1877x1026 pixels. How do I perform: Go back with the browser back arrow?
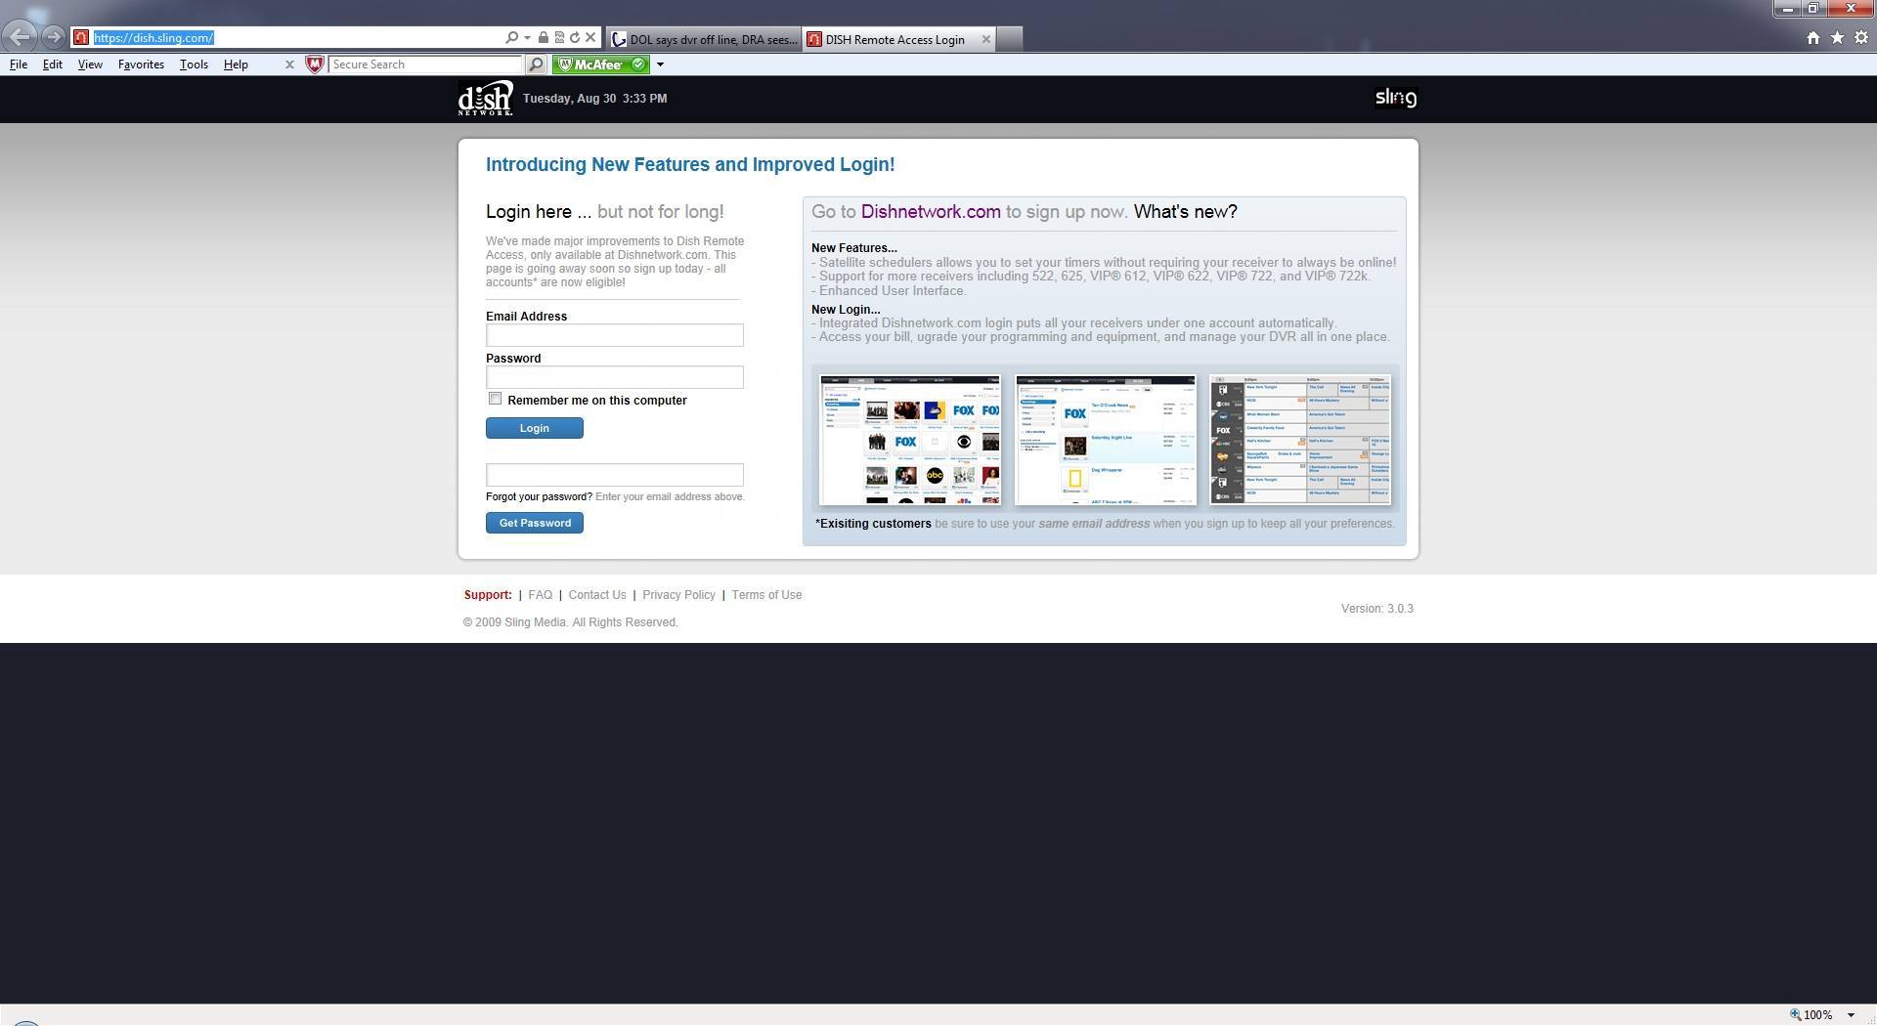pyautogui.click(x=20, y=37)
